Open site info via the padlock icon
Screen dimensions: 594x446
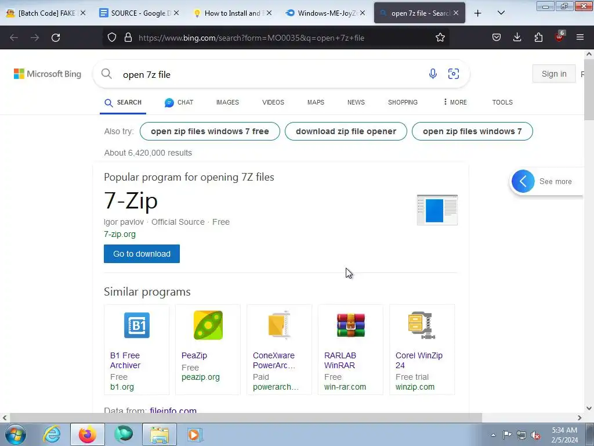(128, 38)
